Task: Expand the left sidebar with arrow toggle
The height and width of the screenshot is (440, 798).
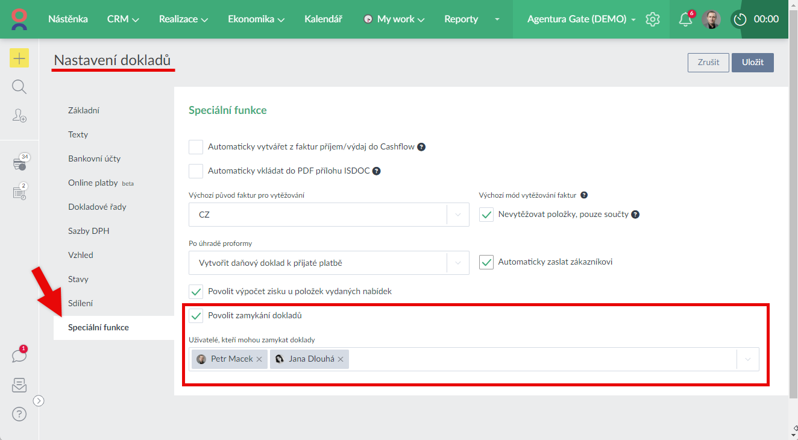Action: pyautogui.click(x=39, y=401)
